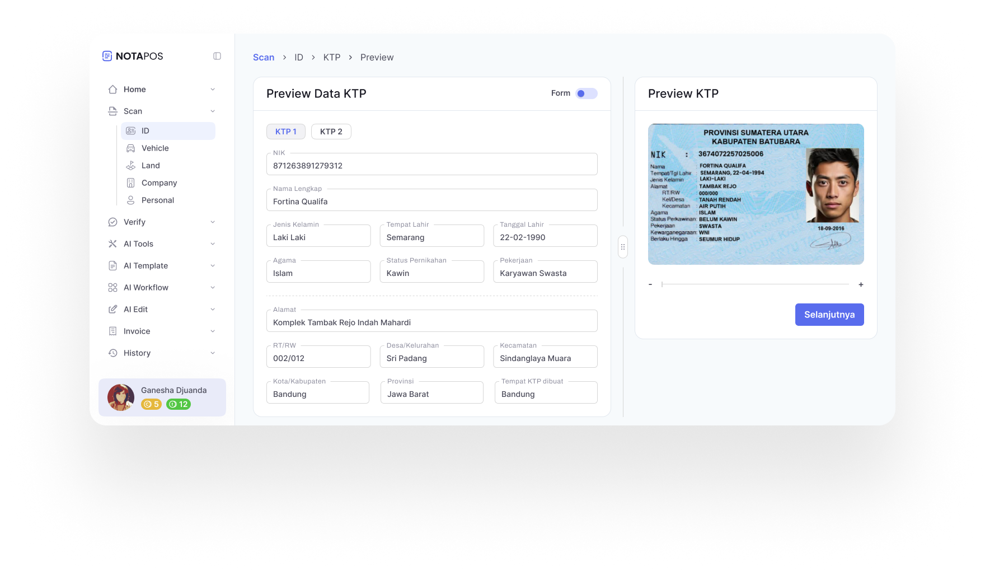The image size is (985, 571).
Task: Click the KTP preview zoom slider
Action: (755, 284)
